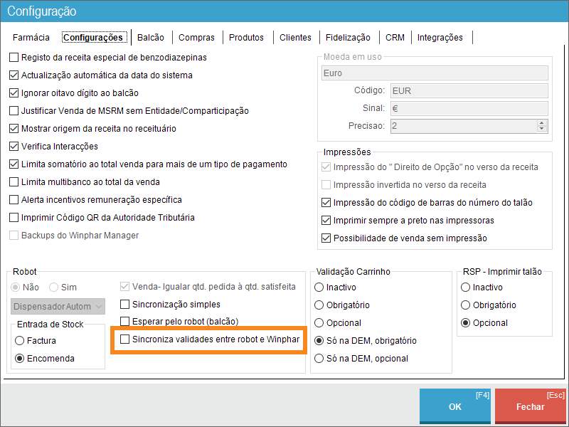The width and height of the screenshot is (569, 427).
Task: Close the dialog with Fechar button
Action: pyautogui.click(x=531, y=407)
